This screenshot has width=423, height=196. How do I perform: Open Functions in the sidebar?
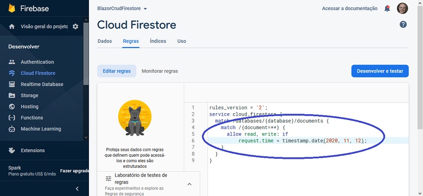point(32,118)
